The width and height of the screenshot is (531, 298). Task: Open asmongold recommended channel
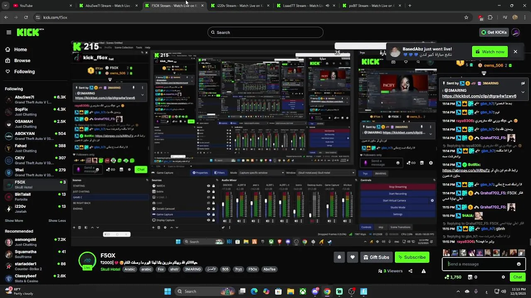coord(35,242)
